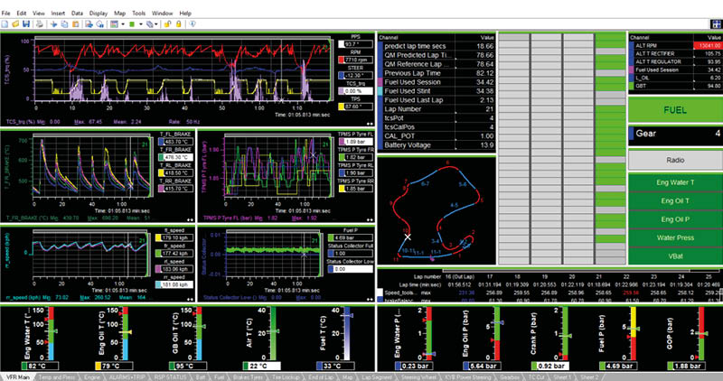Click the open folder toolbar icon
Image resolution: width=723 pixels, height=381 pixels.
click(x=15, y=24)
